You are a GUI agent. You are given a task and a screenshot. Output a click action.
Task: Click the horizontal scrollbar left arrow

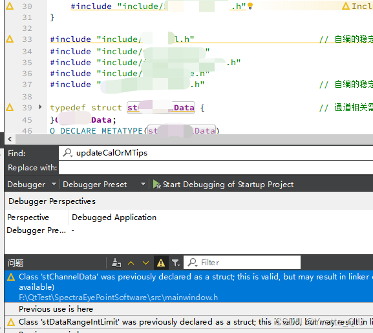pos(10,139)
